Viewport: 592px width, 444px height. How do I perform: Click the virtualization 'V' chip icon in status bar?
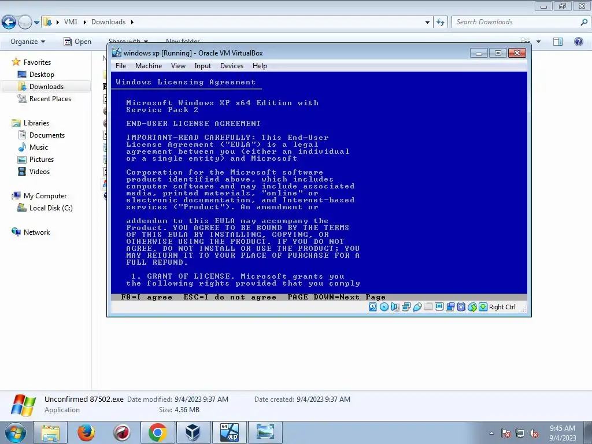pos(461,307)
